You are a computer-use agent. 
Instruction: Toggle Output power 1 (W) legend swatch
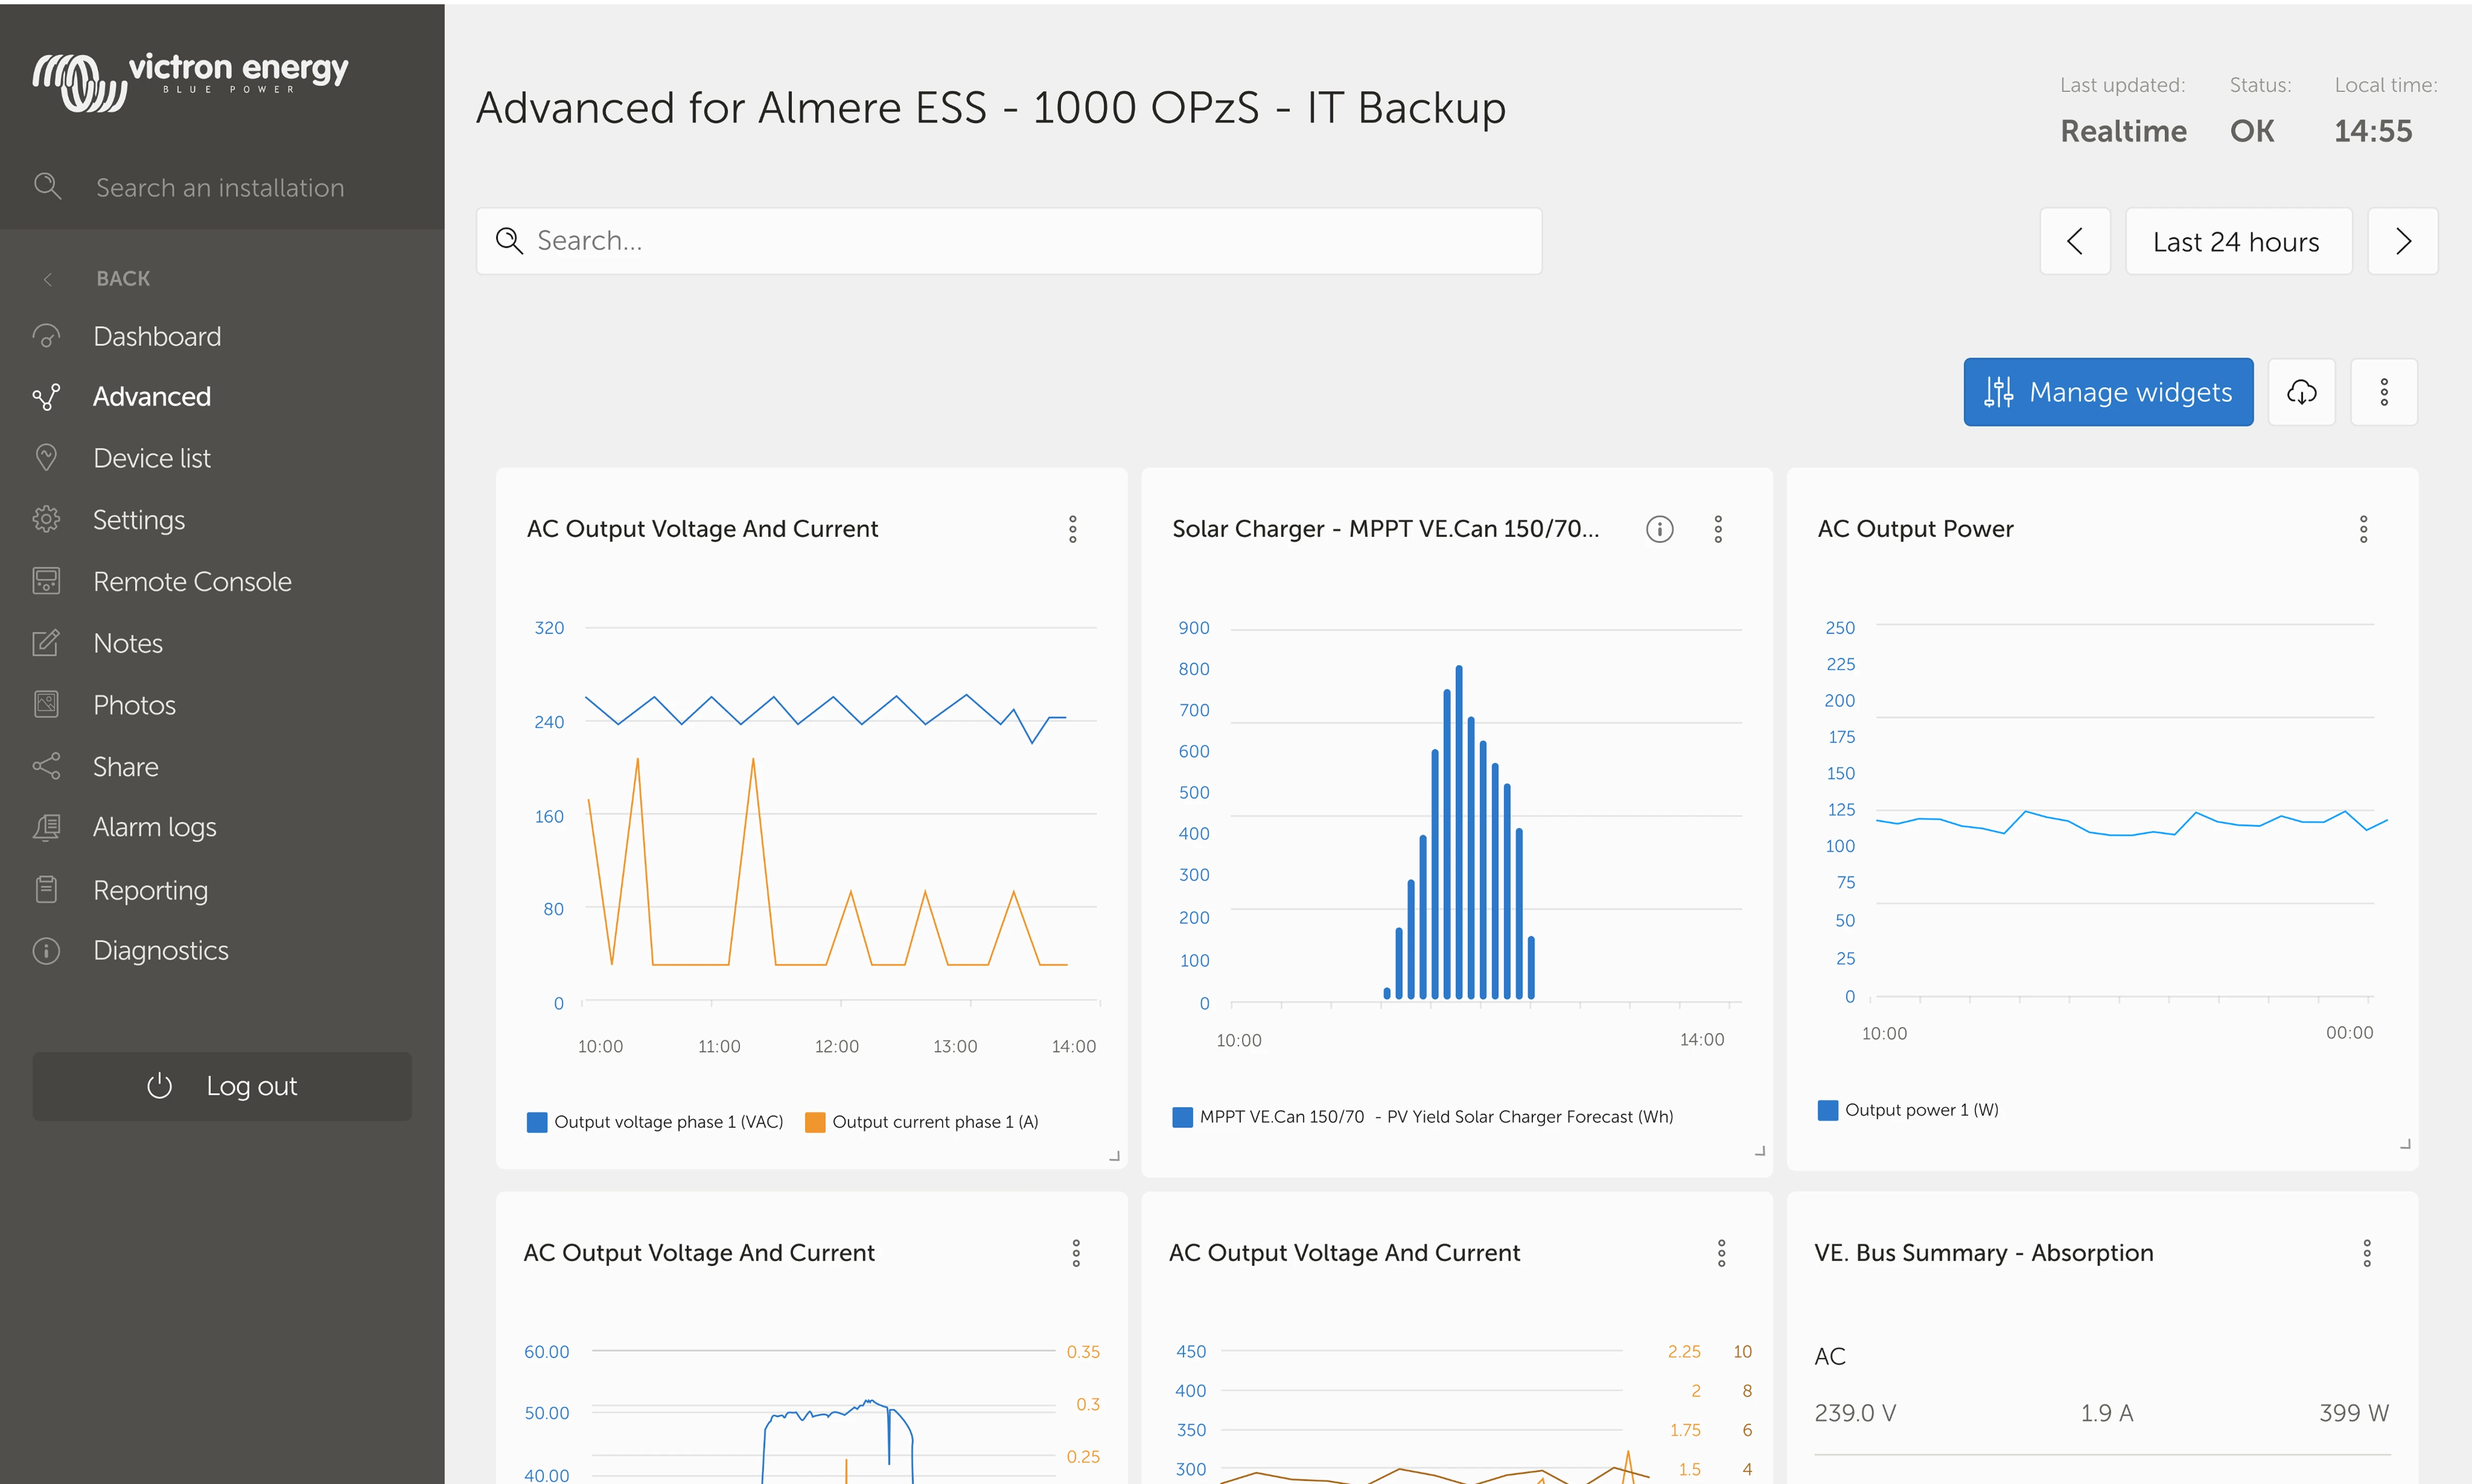click(1827, 1110)
